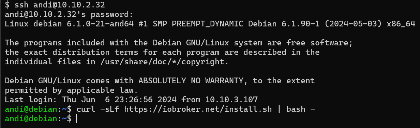
Task: Click "permitted by applicable law" line
Action: 71,90
